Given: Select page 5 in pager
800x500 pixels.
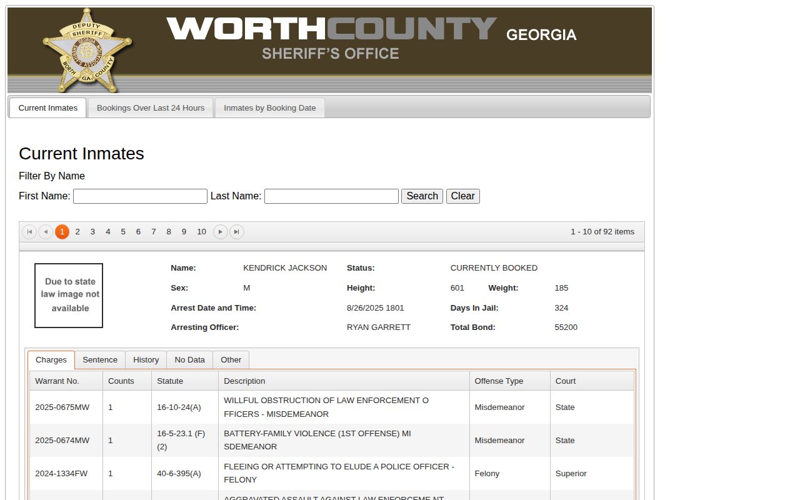Looking at the screenshot, I should (x=123, y=232).
